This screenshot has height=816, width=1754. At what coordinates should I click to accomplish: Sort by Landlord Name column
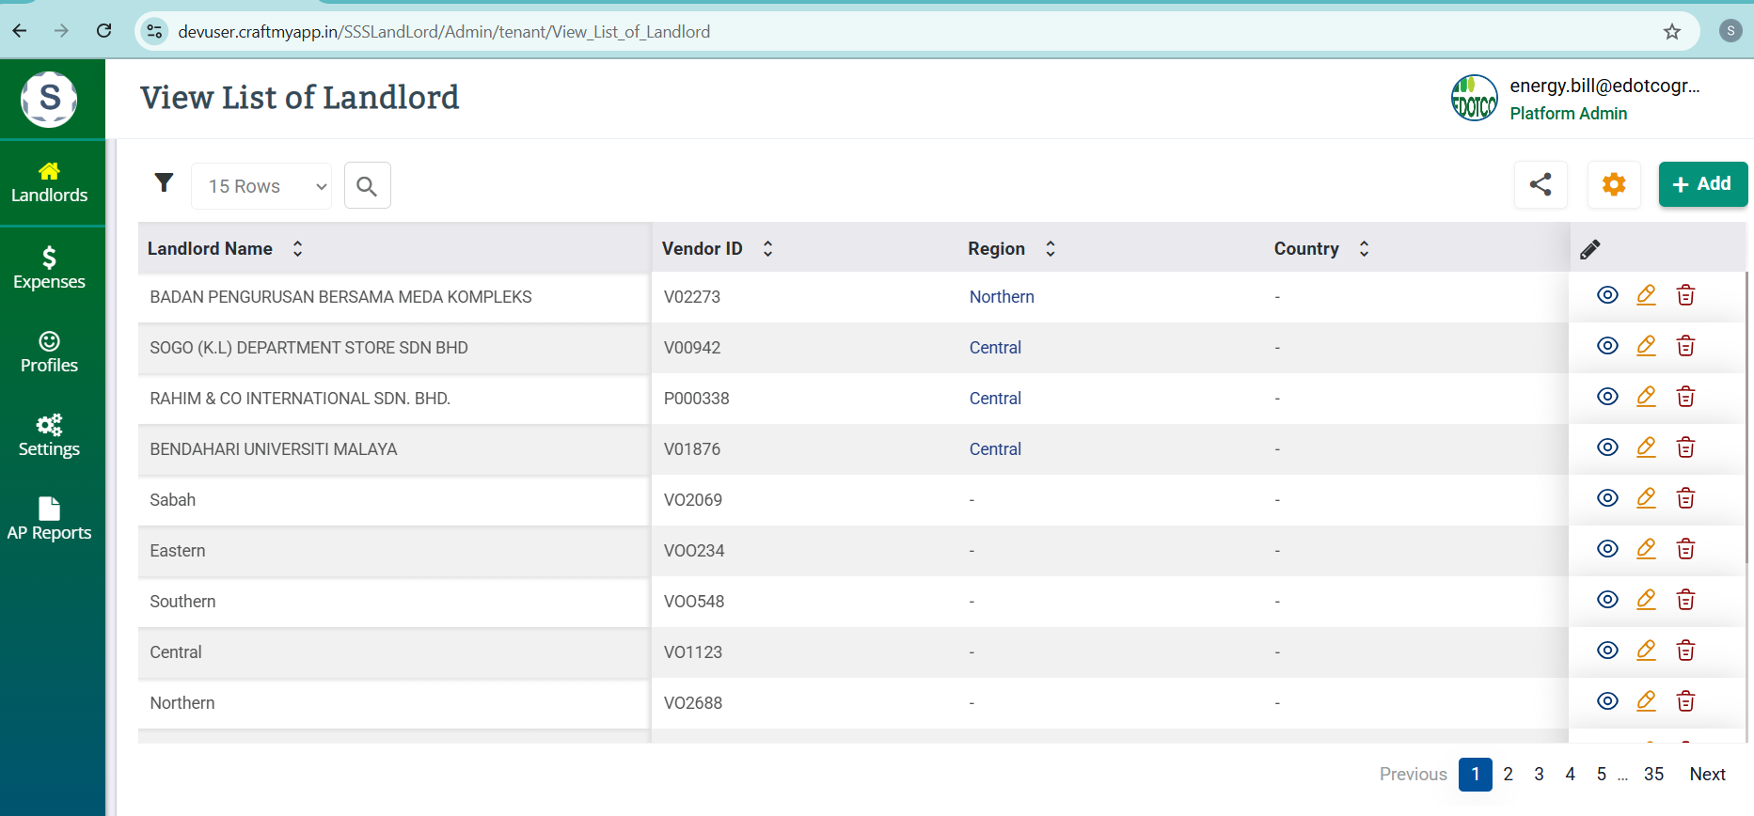coord(298,249)
